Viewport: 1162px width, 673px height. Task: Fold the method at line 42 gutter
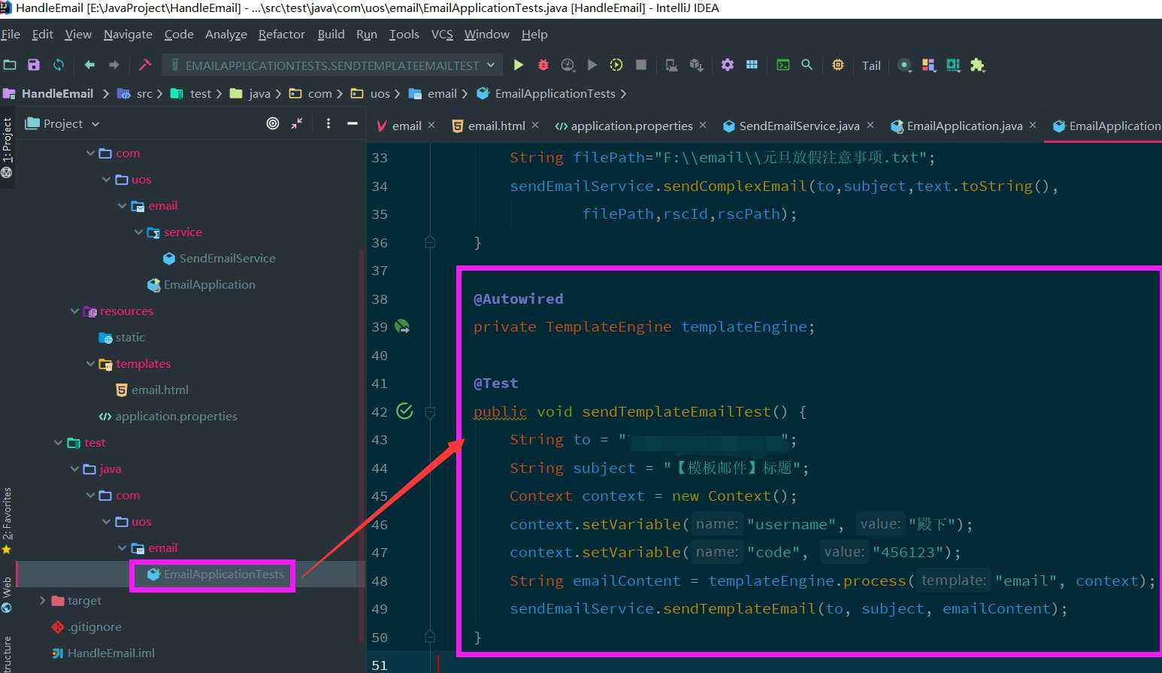point(430,412)
